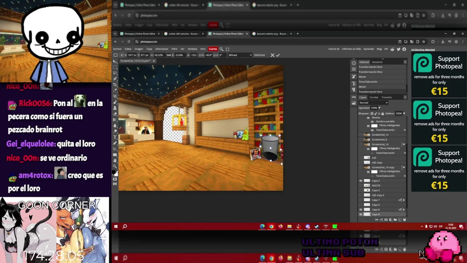Open the Informar un fallo link
Image resolution: width=467 pixels, height=263 pixels.
(x=351, y=49)
